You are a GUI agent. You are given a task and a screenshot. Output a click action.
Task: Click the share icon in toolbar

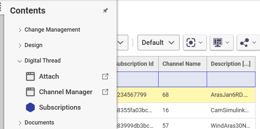click(x=248, y=43)
